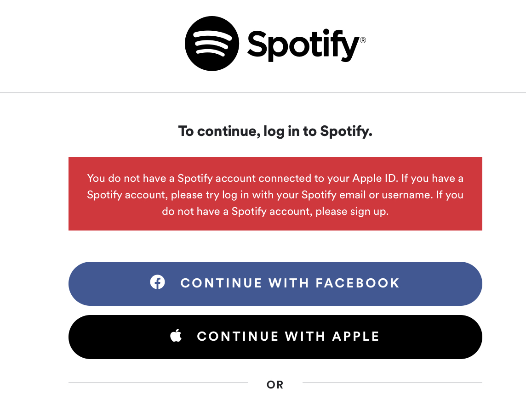Click the divider line right of OR
Screen dimensions: 526x405
(x=393, y=382)
